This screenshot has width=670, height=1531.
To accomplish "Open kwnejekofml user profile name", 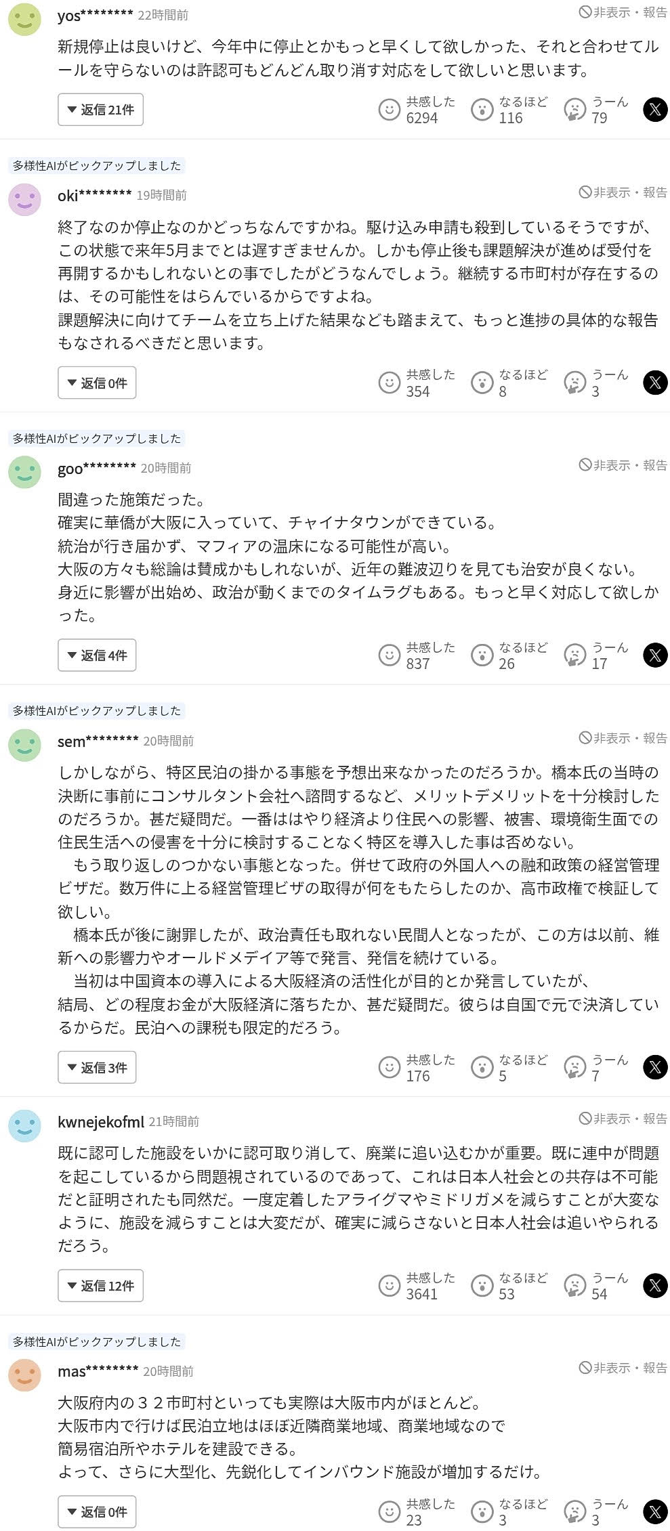I will point(101,1122).
